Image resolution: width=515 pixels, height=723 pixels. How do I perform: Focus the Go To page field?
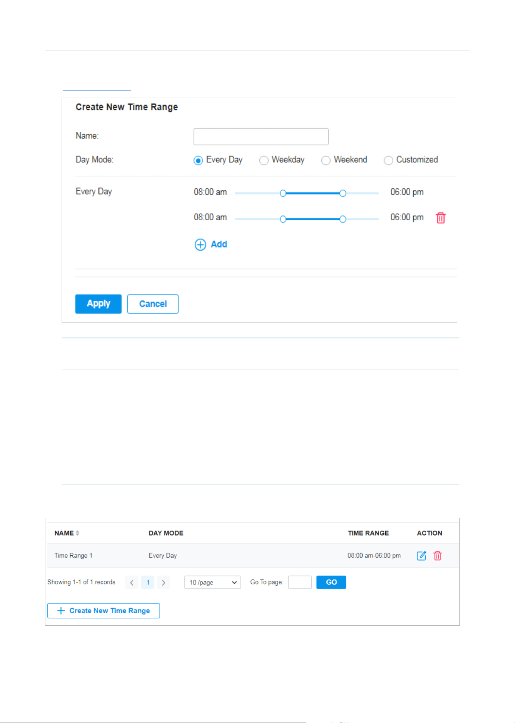tap(300, 582)
